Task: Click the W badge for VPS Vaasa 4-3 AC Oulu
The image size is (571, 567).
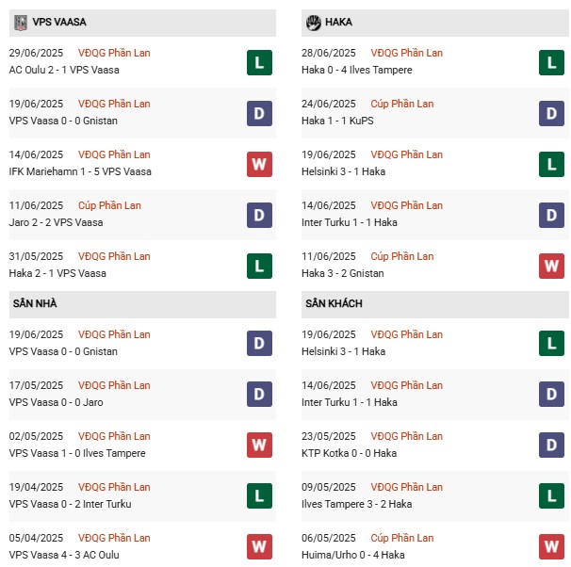Action: pos(259,546)
